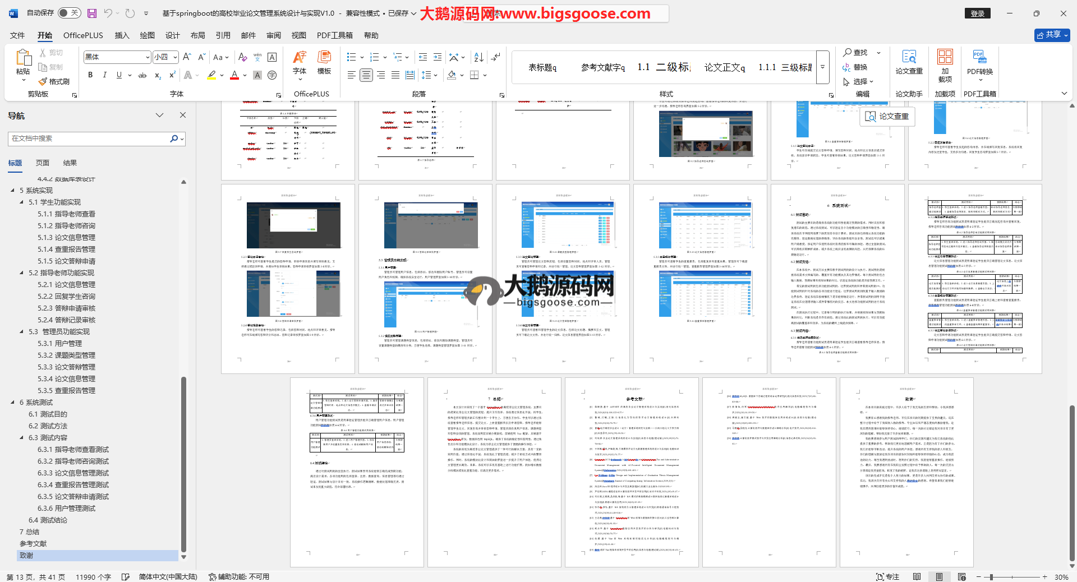This screenshot has width=1077, height=582.
Task: Click the Save icon in the title bar
Action: [92, 13]
